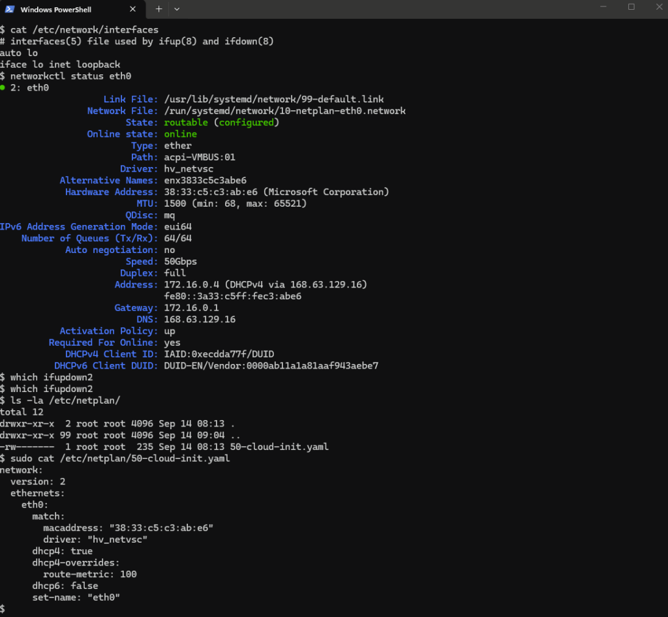Click the green "online" state value
668x617 pixels.
point(181,134)
